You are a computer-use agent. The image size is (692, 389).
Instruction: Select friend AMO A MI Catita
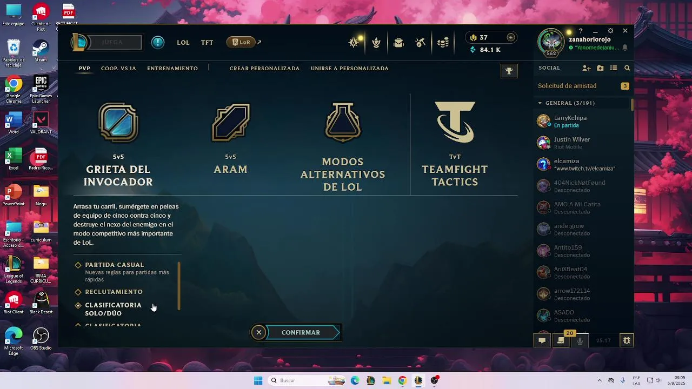click(583, 207)
